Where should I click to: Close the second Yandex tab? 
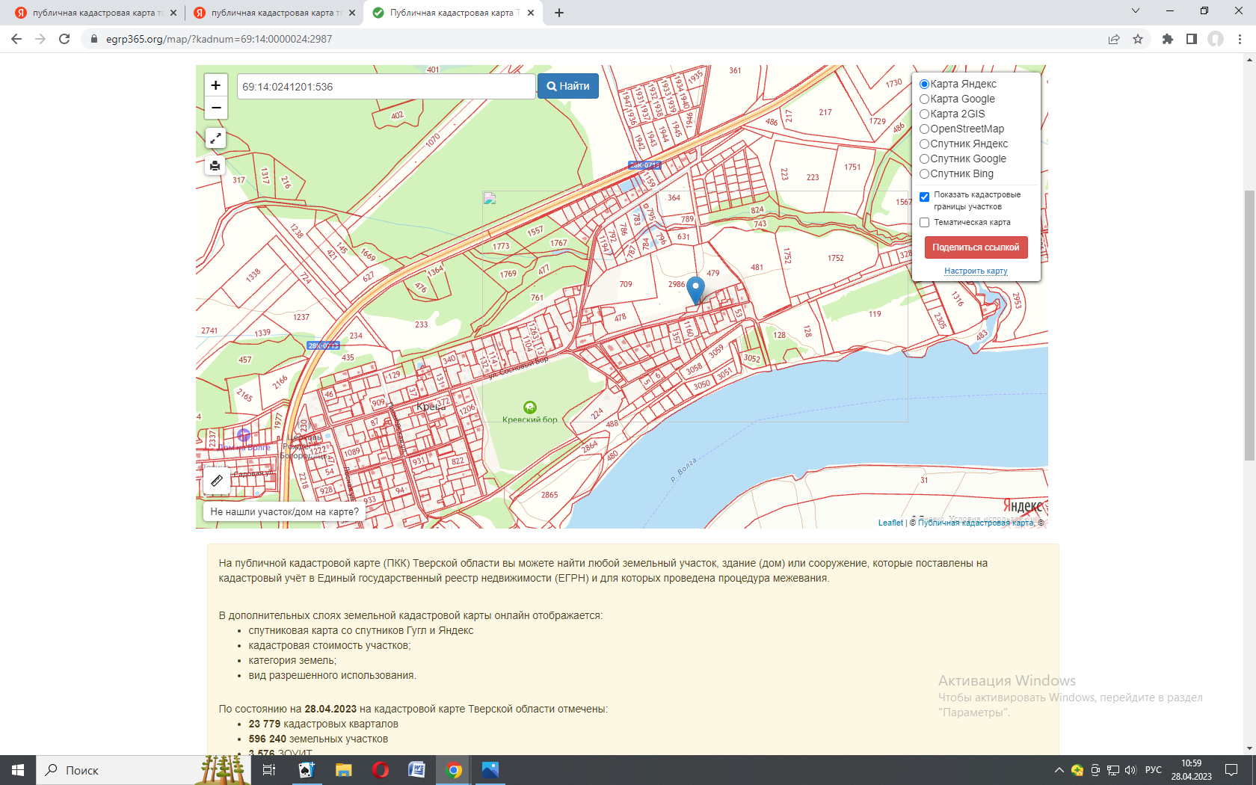point(352,13)
